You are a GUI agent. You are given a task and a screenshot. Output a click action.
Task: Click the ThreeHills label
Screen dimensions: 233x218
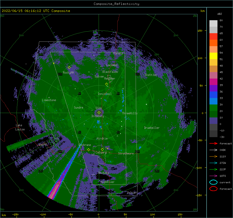point(130,113)
